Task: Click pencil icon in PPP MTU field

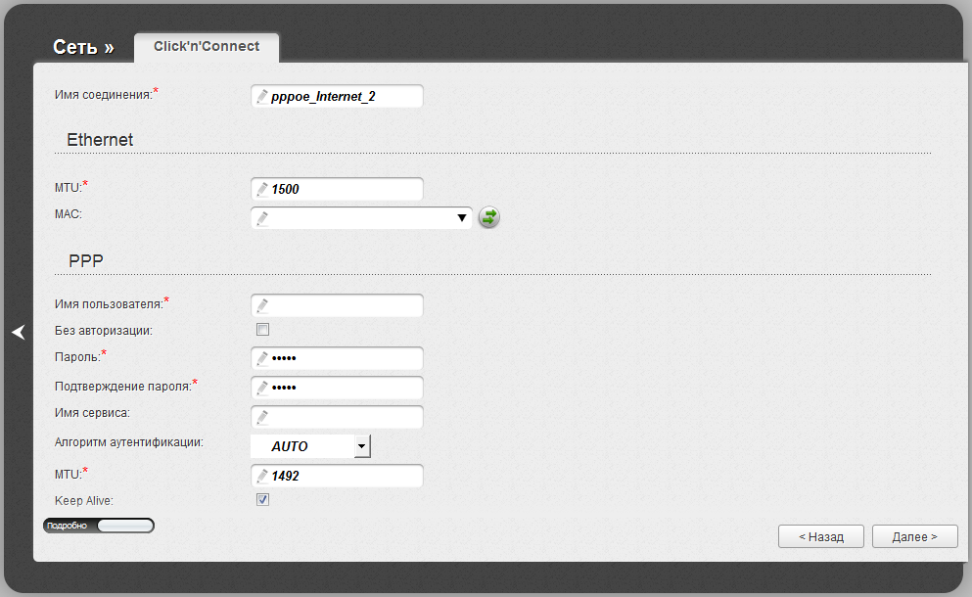Action: [x=261, y=477]
